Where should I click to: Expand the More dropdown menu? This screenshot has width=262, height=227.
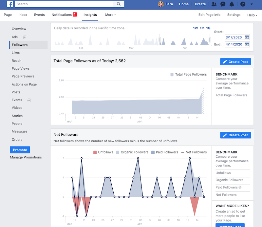click(110, 15)
